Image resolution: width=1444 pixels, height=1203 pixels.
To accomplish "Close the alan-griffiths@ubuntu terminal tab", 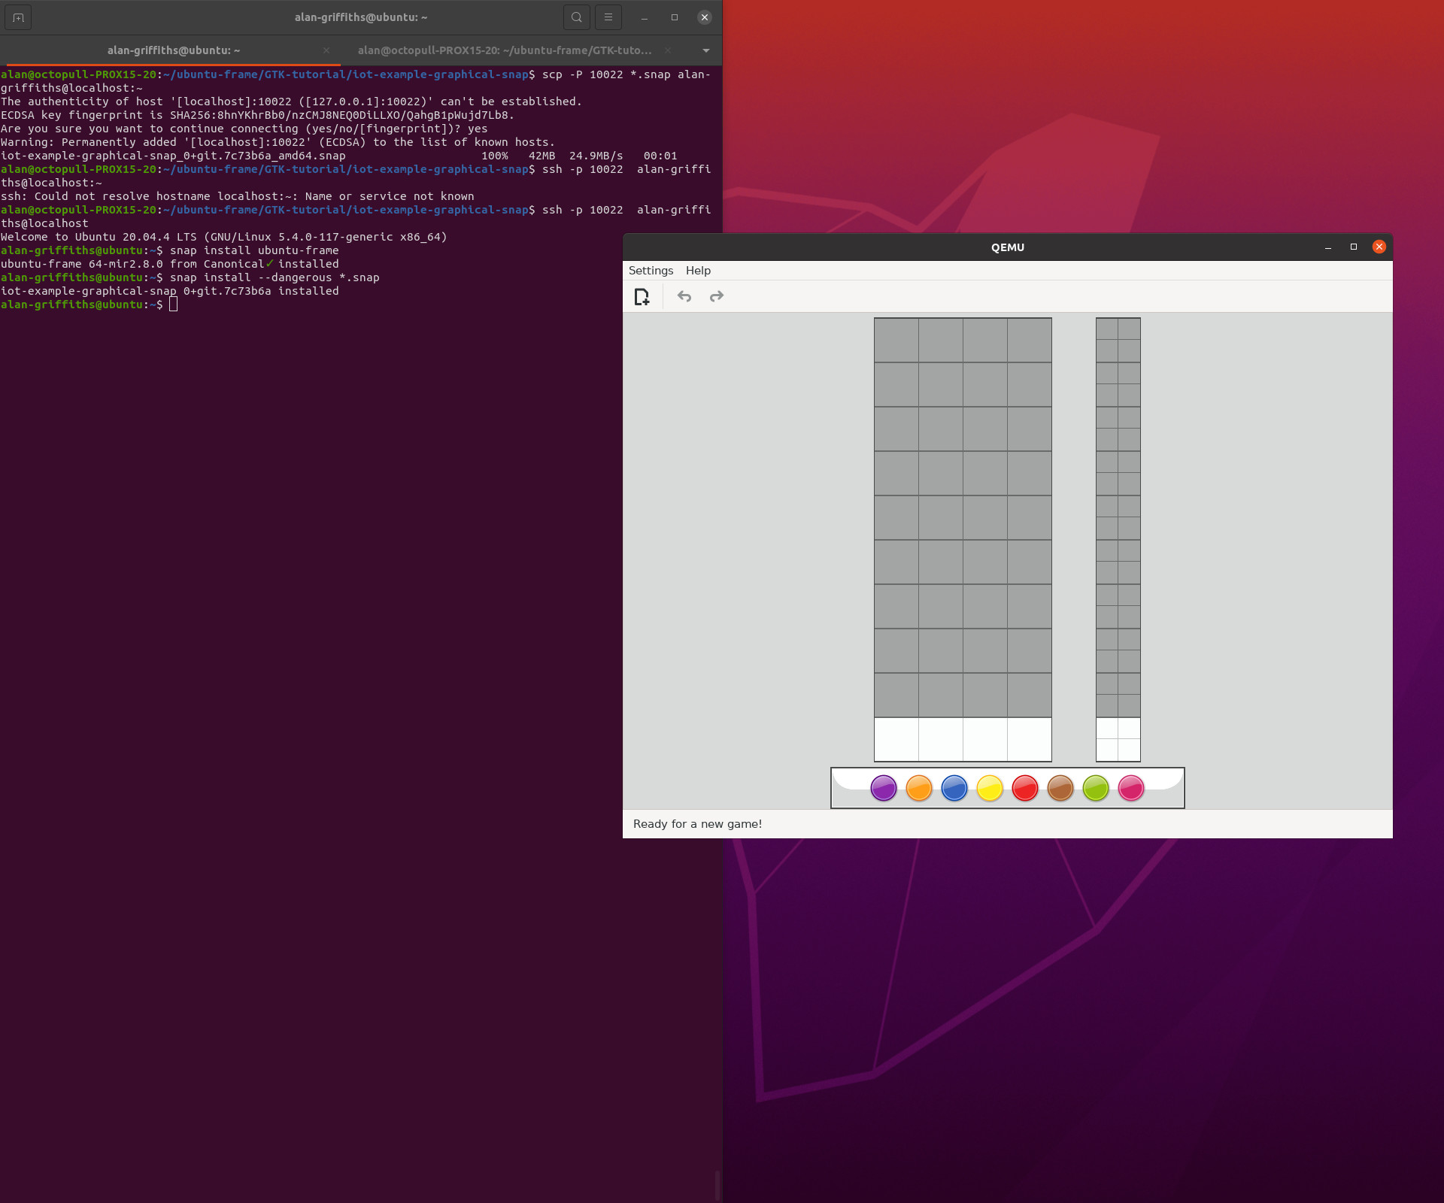I will tap(326, 50).
